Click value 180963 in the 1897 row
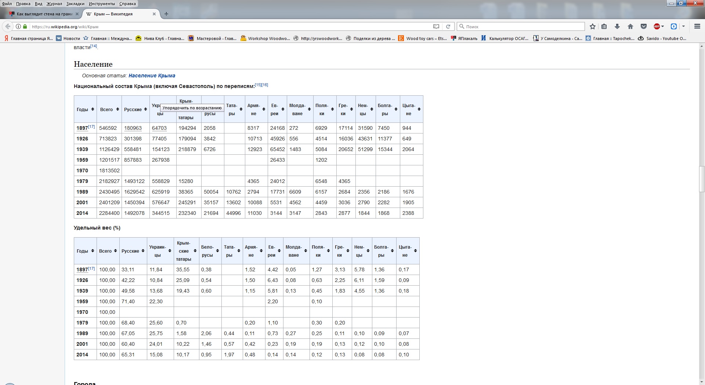Viewport: 705px width, 385px height. tap(133, 128)
